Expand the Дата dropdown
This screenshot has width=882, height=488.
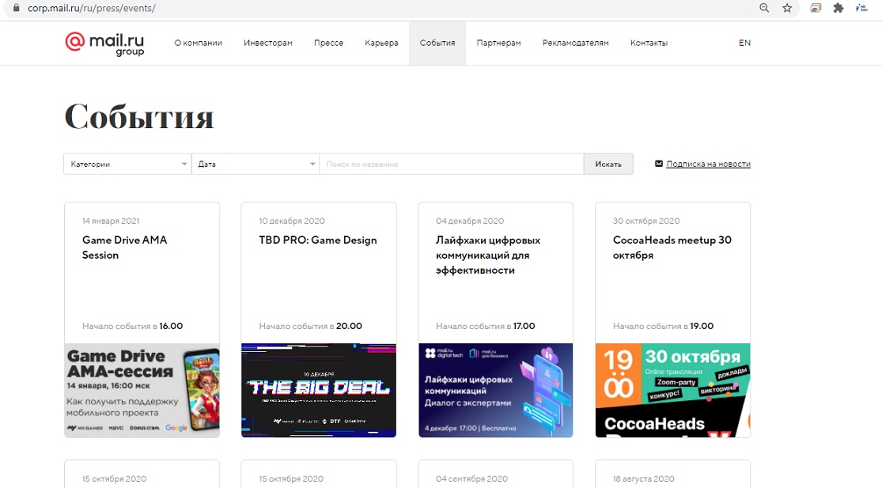(x=256, y=165)
